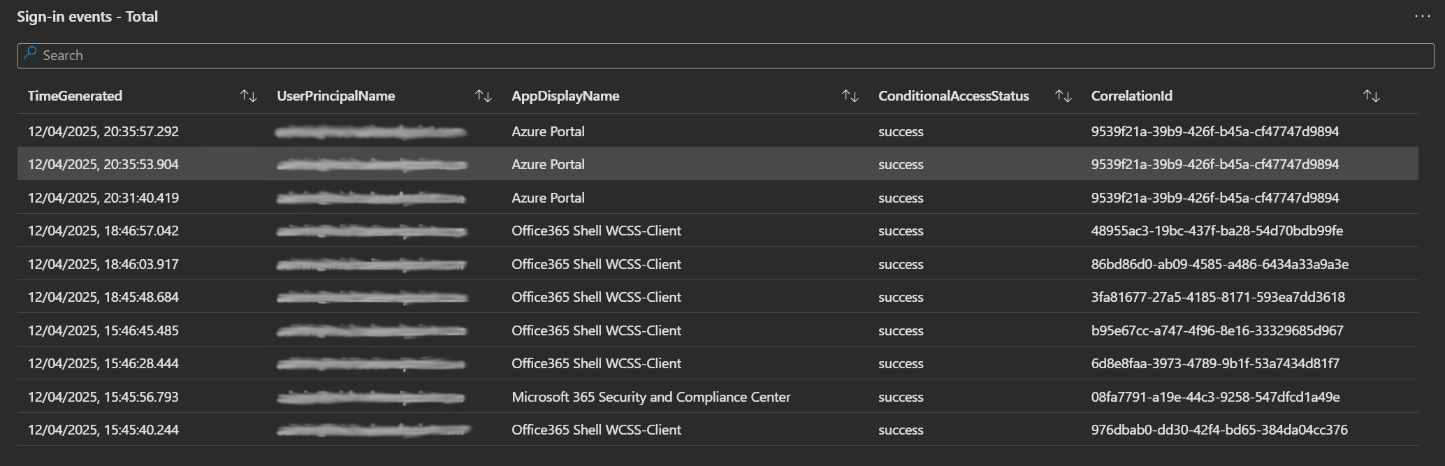Select correlation ID 976dbab0-dd30-42f4-bd65-384da04cc376

1219,430
